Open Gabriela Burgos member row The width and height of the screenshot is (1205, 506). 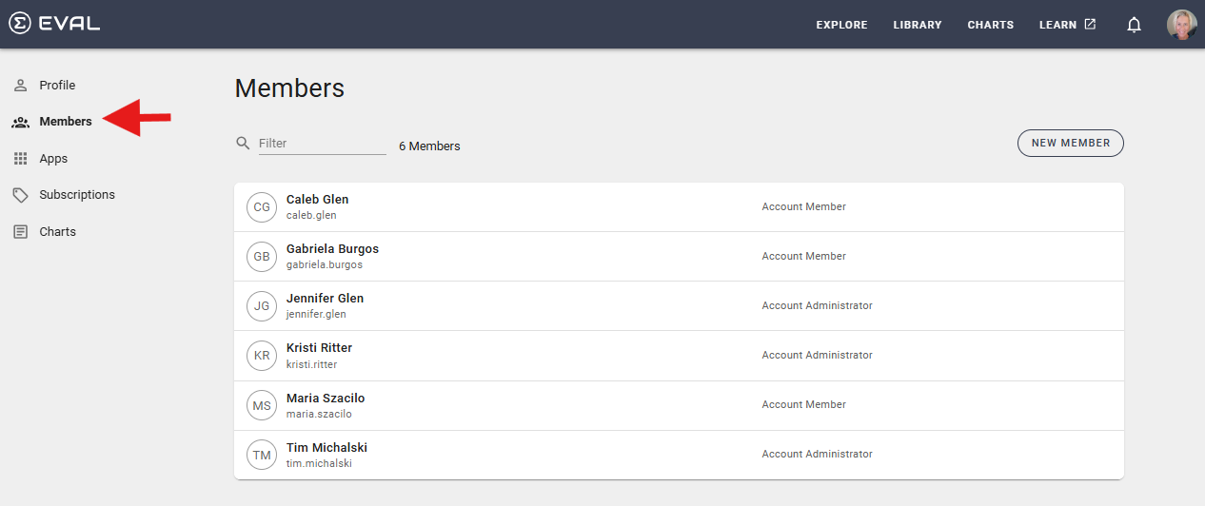(679, 257)
